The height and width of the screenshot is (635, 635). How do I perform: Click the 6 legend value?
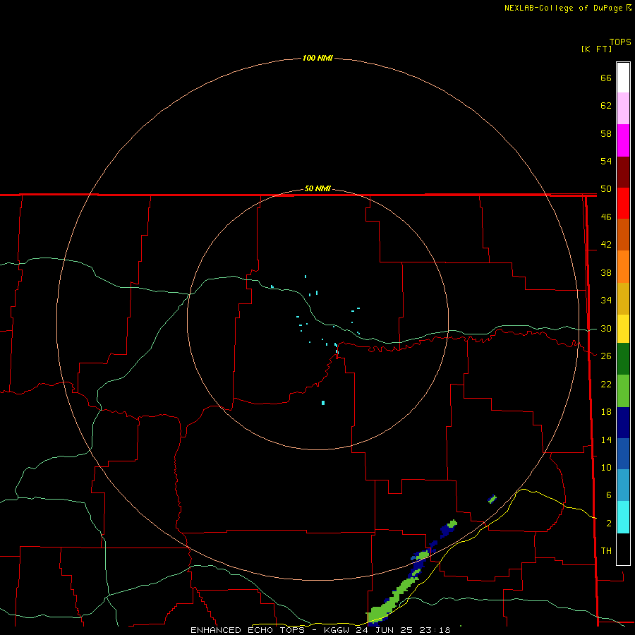pyautogui.click(x=608, y=495)
